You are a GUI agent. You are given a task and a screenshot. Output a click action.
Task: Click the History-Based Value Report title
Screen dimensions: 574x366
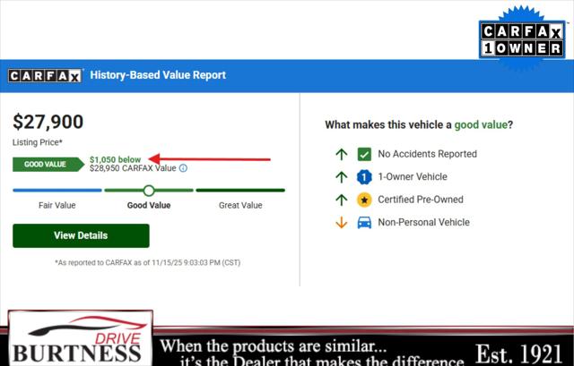[158, 76]
